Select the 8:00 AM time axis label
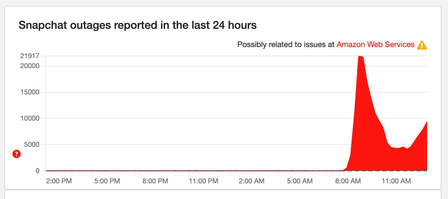Screen dimensions: 448x199 point(348,181)
